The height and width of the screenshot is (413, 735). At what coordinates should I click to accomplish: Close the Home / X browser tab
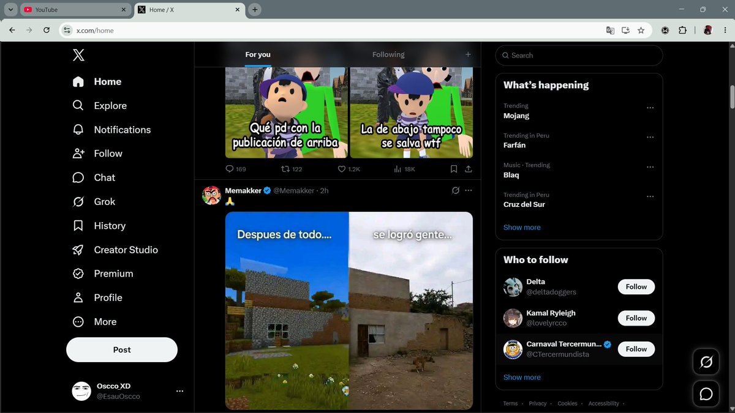pos(237,10)
